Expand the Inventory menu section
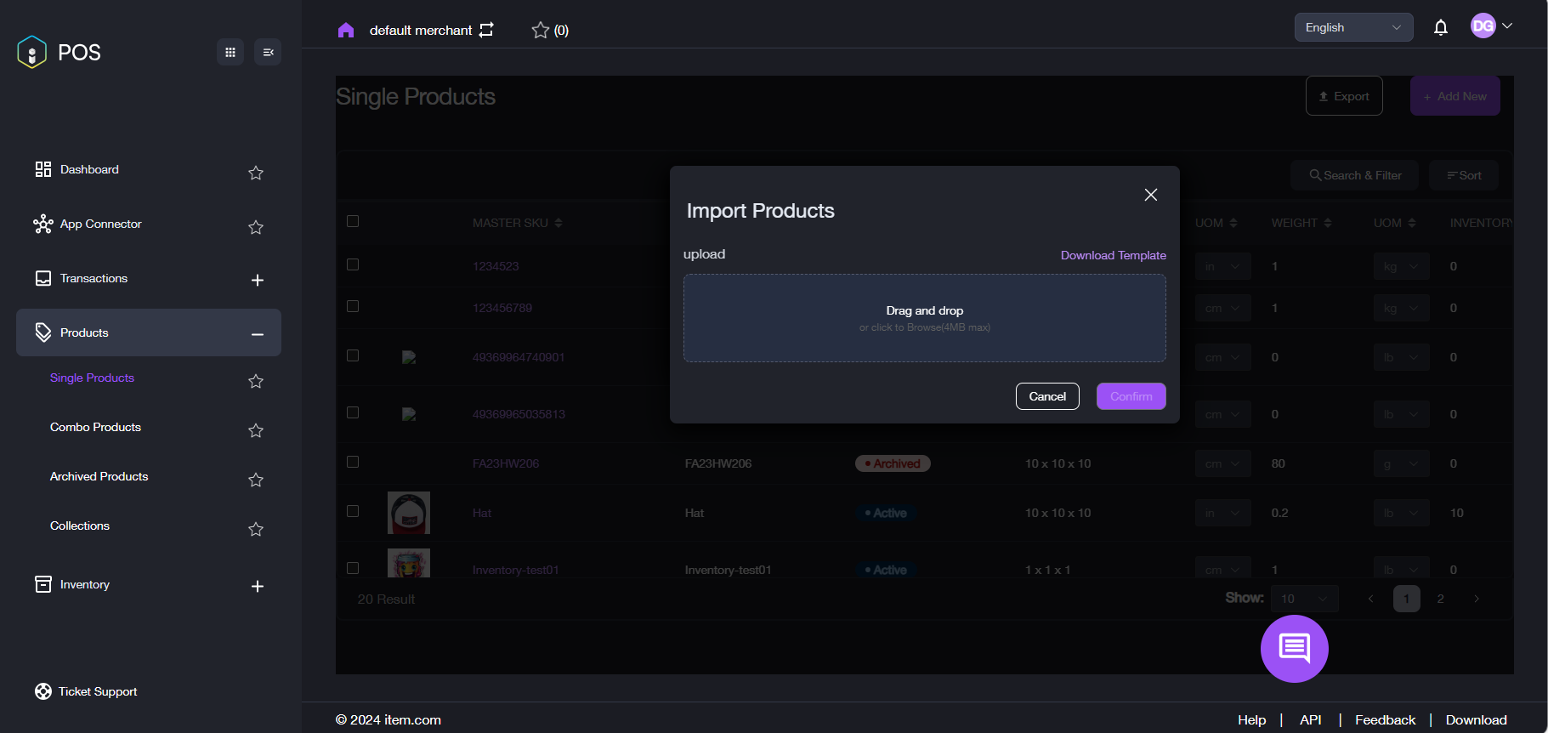1548x733 pixels. (258, 586)
